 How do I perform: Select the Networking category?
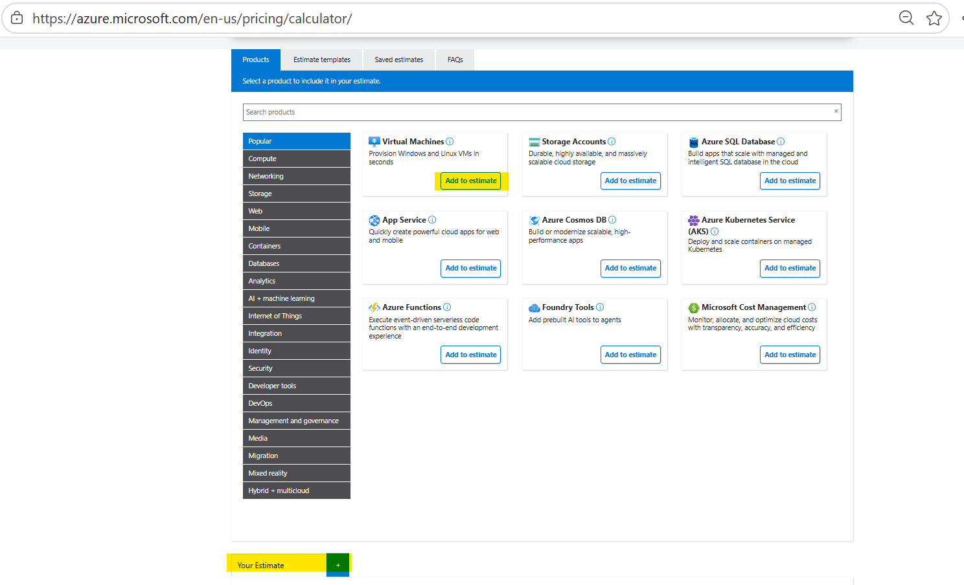297,176
